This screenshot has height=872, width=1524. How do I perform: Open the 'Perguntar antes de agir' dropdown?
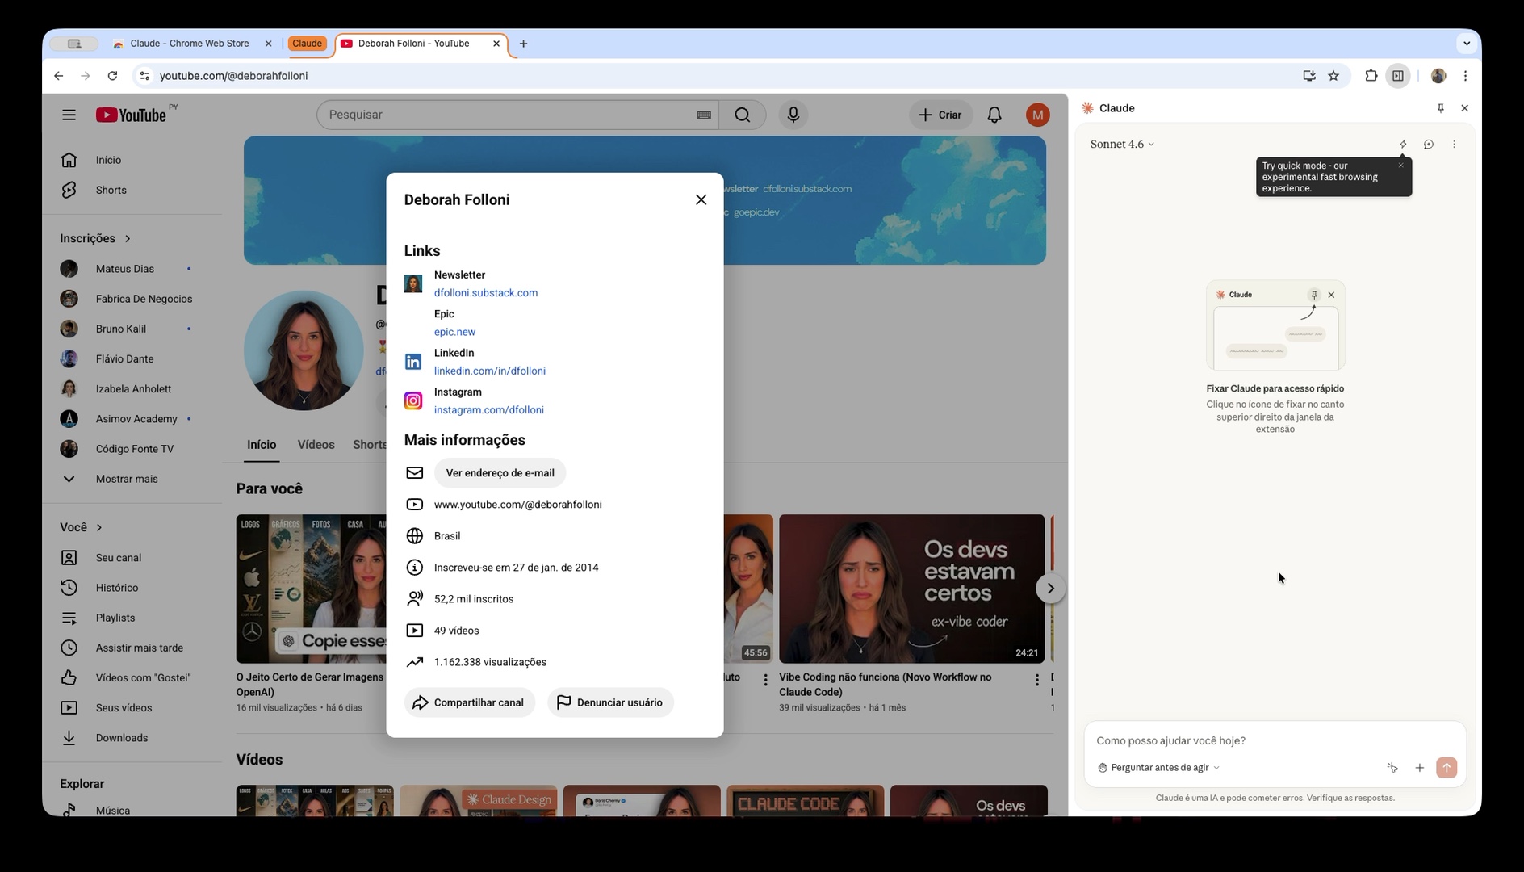coord(1158,768)
